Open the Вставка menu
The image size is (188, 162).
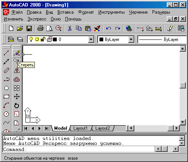[65, 12]
